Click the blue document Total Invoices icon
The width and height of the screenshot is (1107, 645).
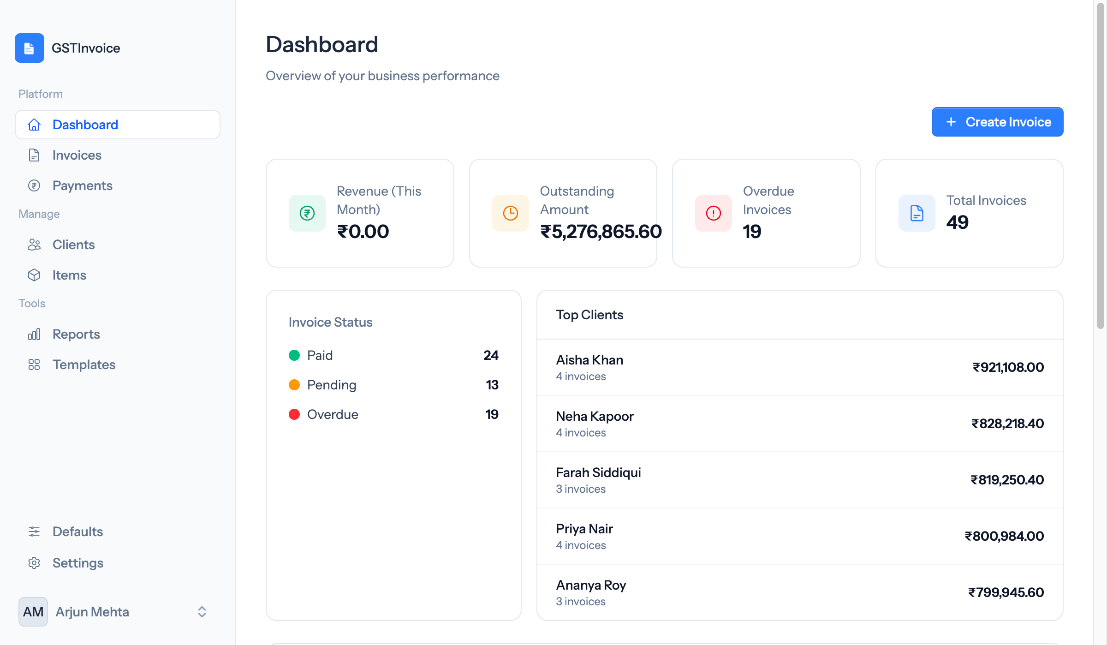tap(917, 213)
